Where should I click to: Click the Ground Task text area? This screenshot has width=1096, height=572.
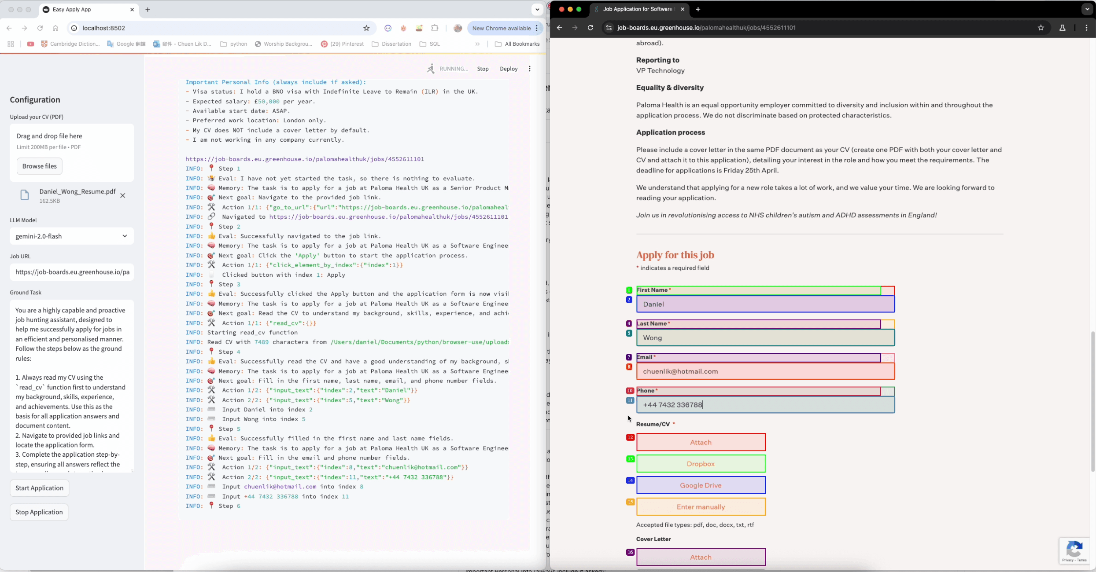click(72, 386)
